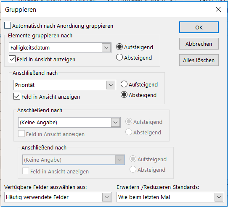This screenshot has width=228, height=207.
Task: Click the Abbrechen button
Action: click(199, 44)
